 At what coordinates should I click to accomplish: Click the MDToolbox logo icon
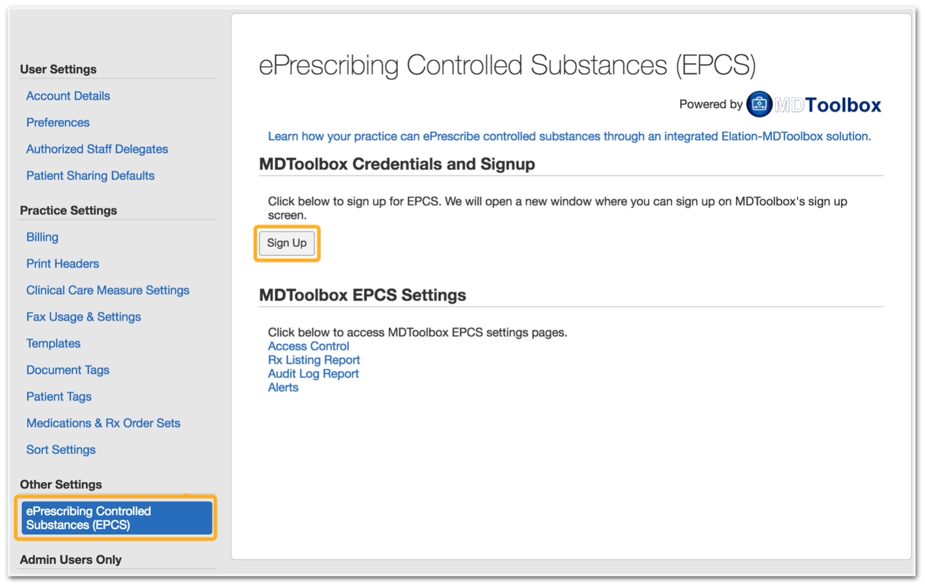759,104
